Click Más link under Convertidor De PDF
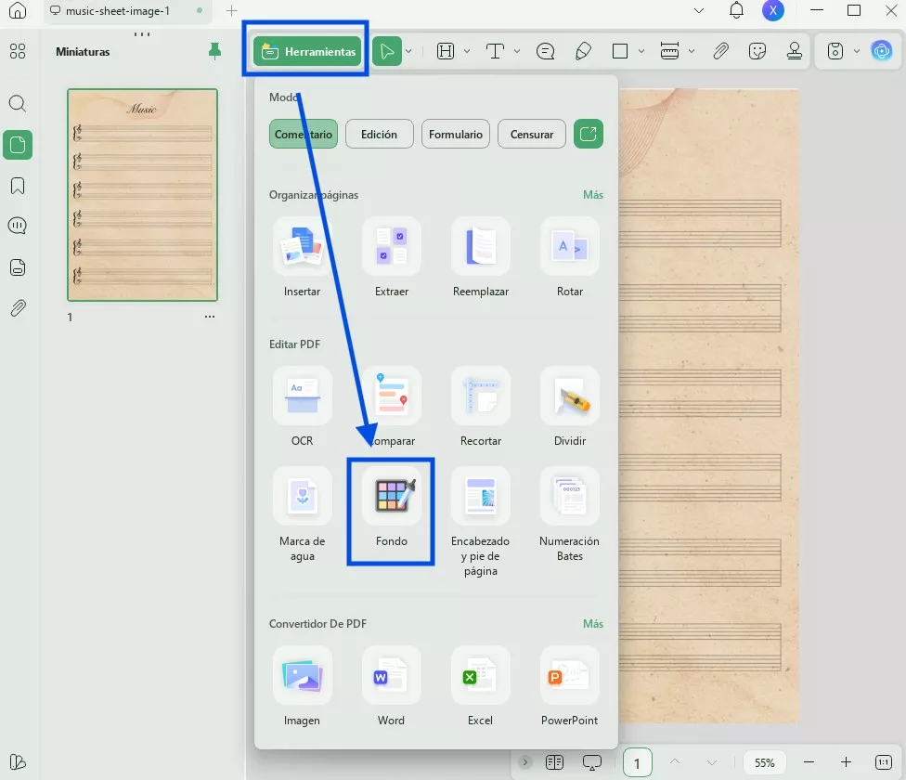906x780 pixels. (593, 623)
